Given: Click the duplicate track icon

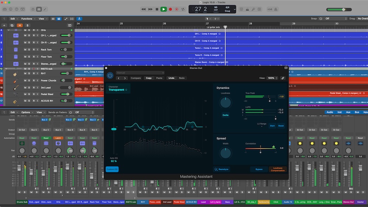Looking at the screenshot, I should pyautogui.click(x=12, y=25).
